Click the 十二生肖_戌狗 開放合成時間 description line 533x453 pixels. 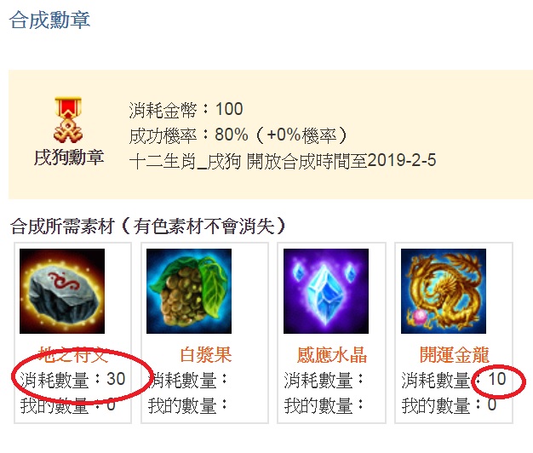pyautogui.click(x=283, y=161)
